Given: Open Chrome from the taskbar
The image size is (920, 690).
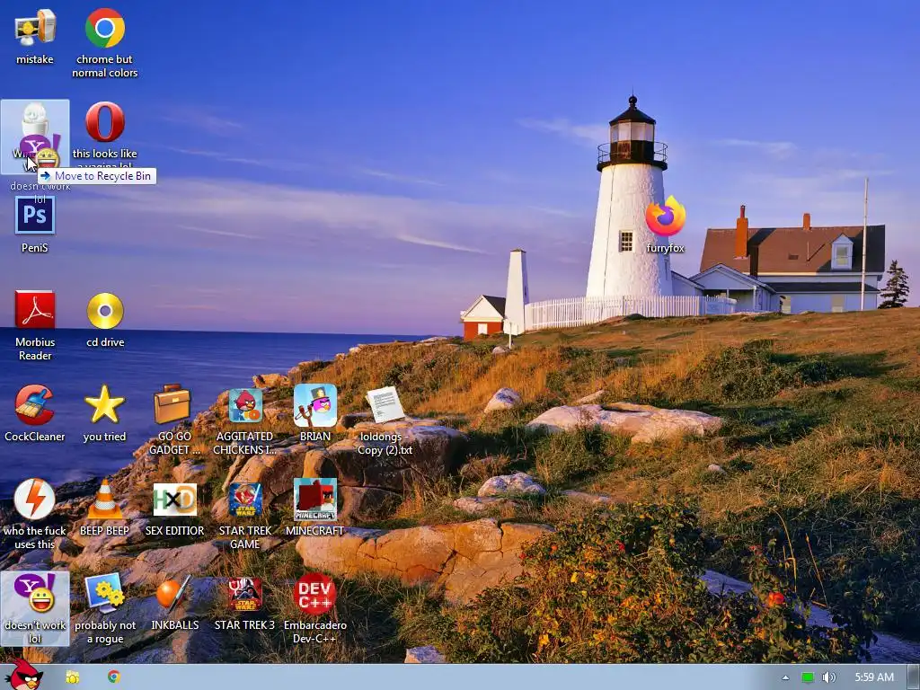Looking at the screenshot, I should (x=114, y=677).
